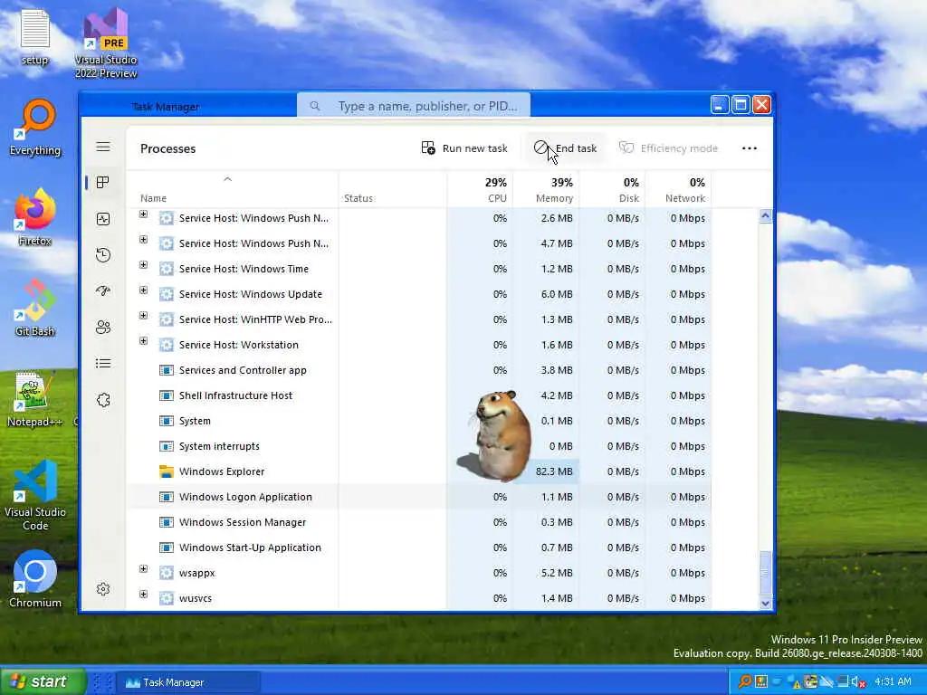Open Startup apps page in sidebar

(103, 290)
